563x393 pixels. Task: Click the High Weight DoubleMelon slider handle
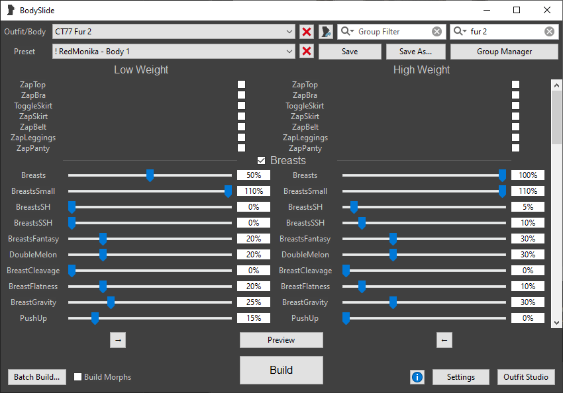[393, 255]
